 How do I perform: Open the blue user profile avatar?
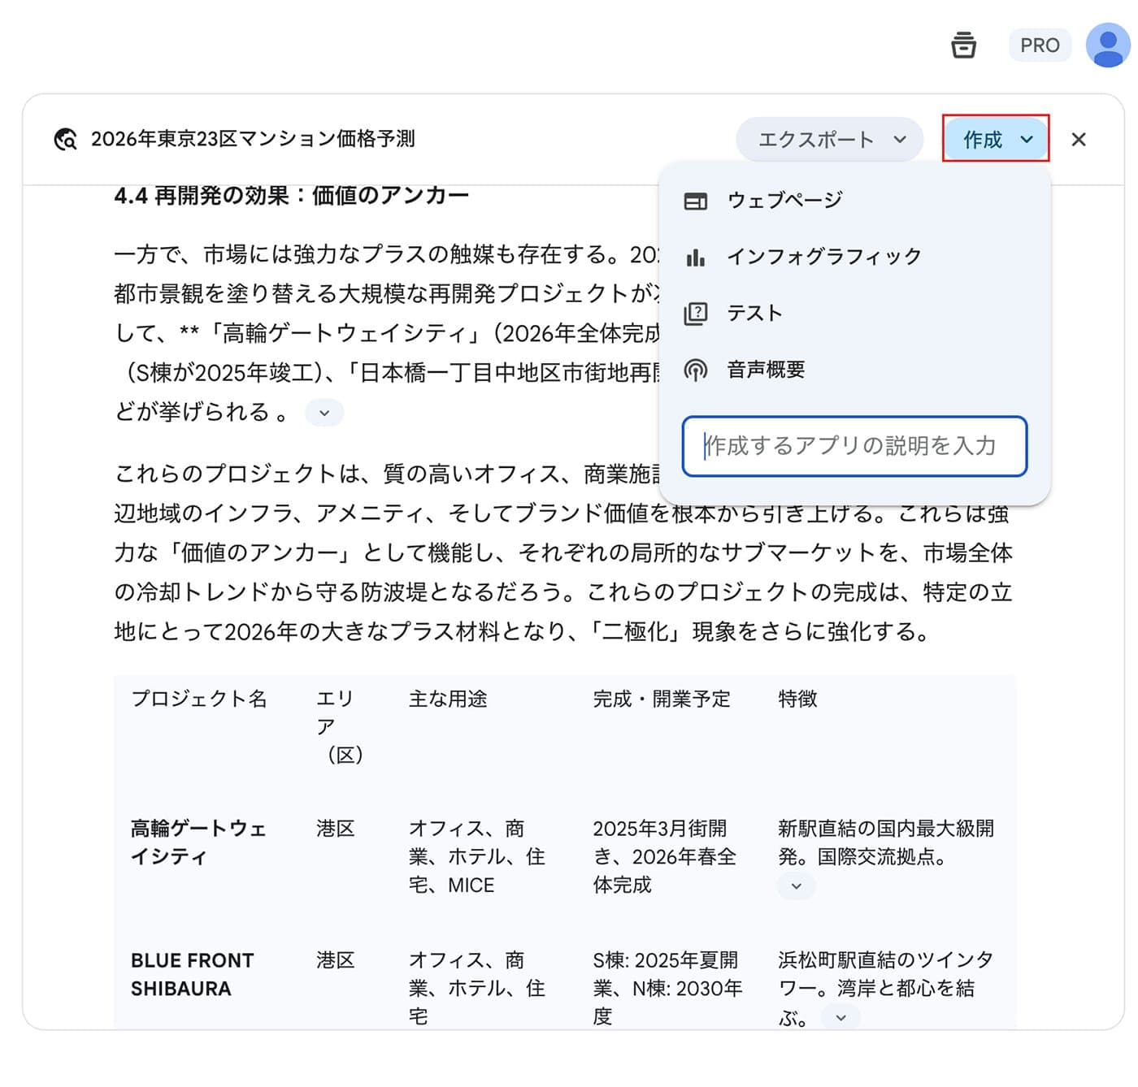coord(1108,45)
